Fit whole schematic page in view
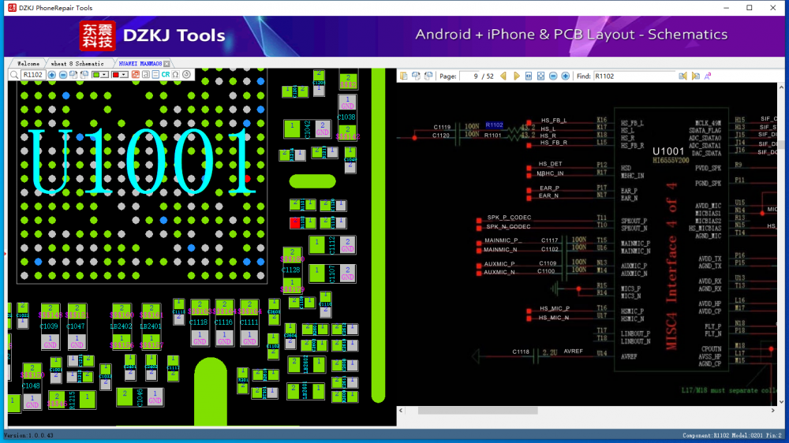 [x=541, y=76]
